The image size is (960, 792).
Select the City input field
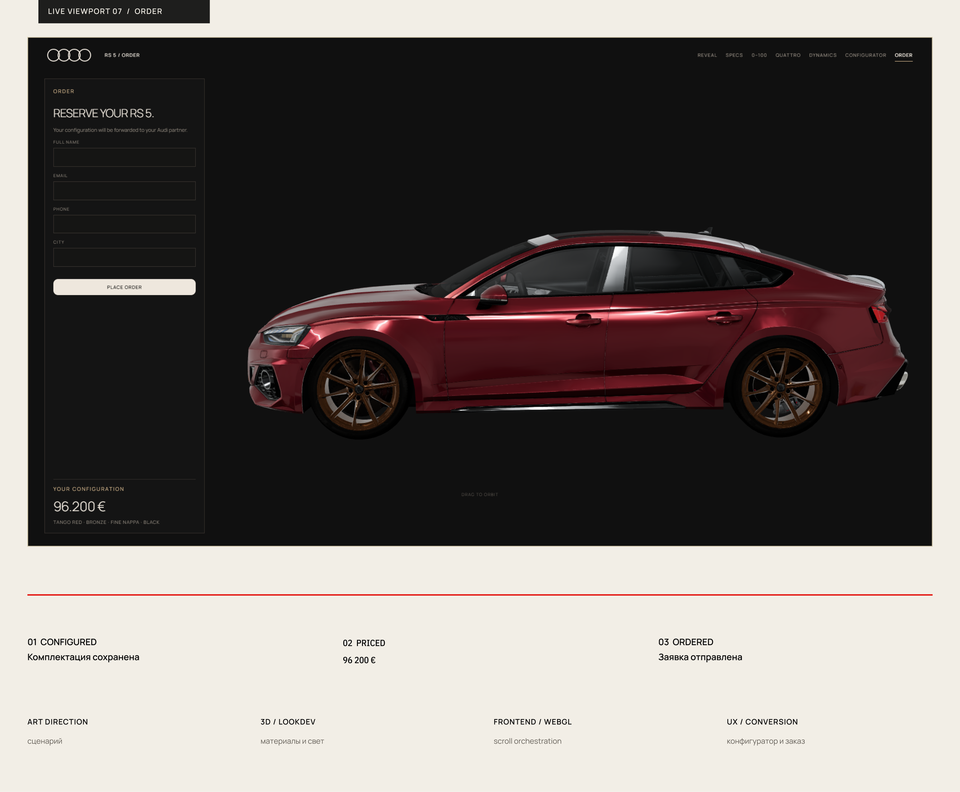(x=124, y=257)
